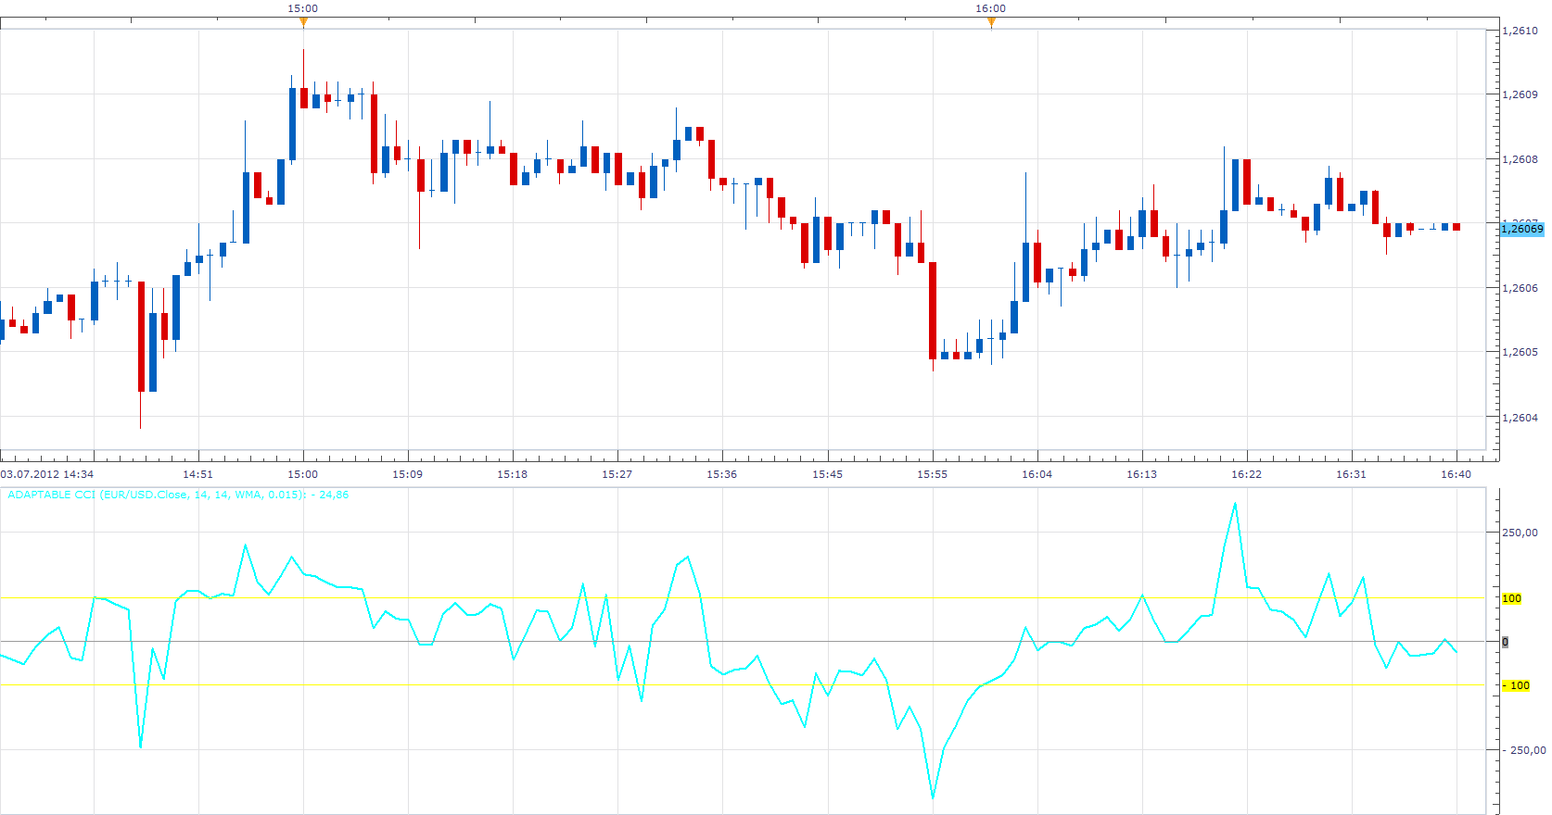Click the orange hour marker under top 15:00
The height and width of the screenshot is (815, 1552).
[x=303, y=23]
